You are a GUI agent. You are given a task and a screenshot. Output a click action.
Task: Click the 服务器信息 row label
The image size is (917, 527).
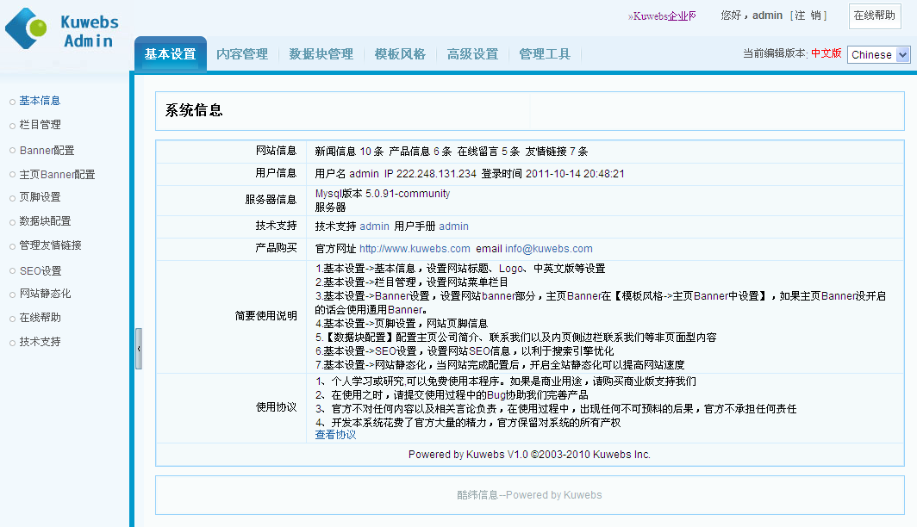coord(271,200)
